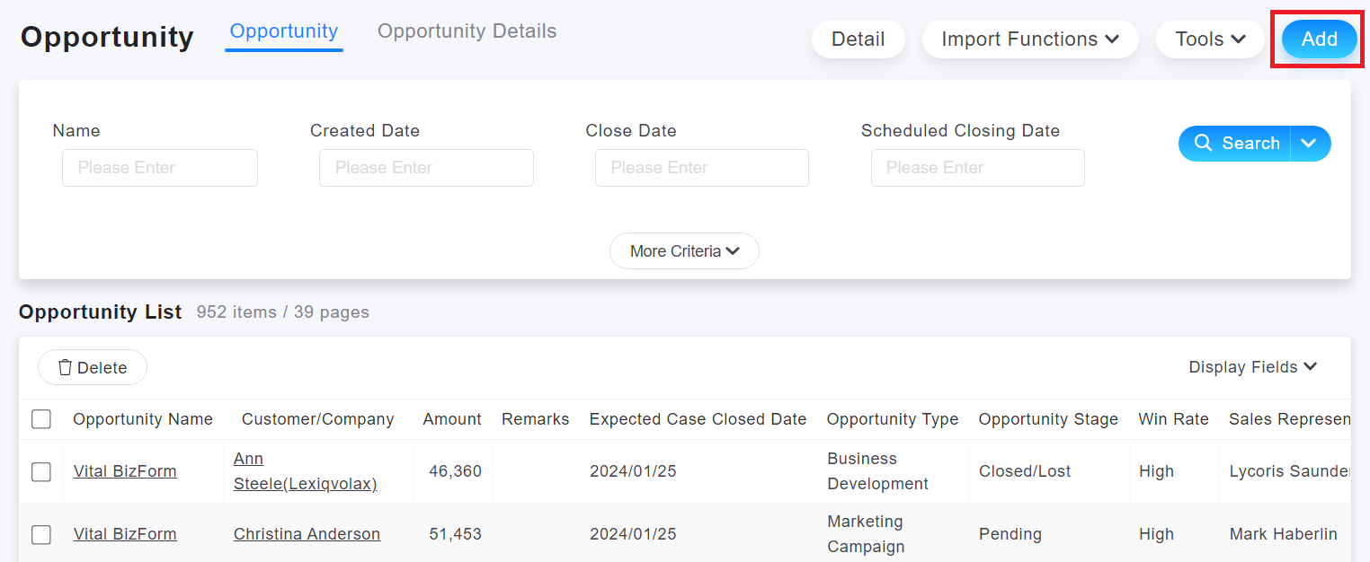1370x562 pixels.
Task: Click the Delete trash button
Action: (93, 367)
